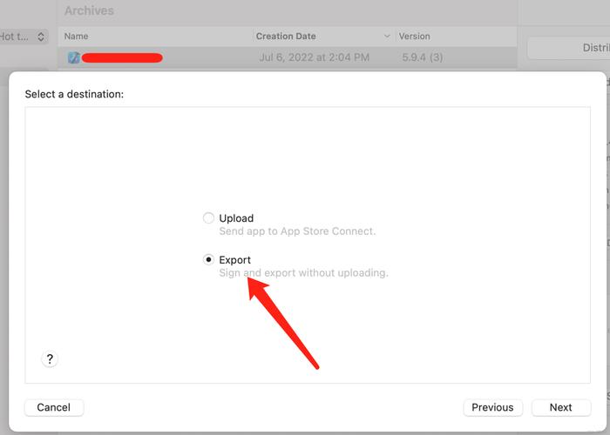This screenshot has height=435, width=610.
Task: Select the redacted archive name in list
Action: point(122,57)
